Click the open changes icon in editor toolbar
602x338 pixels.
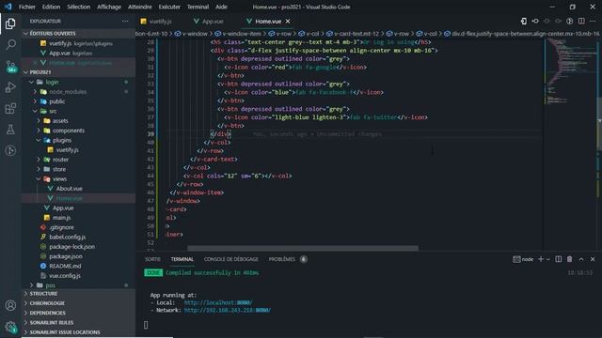coord(524,21)
